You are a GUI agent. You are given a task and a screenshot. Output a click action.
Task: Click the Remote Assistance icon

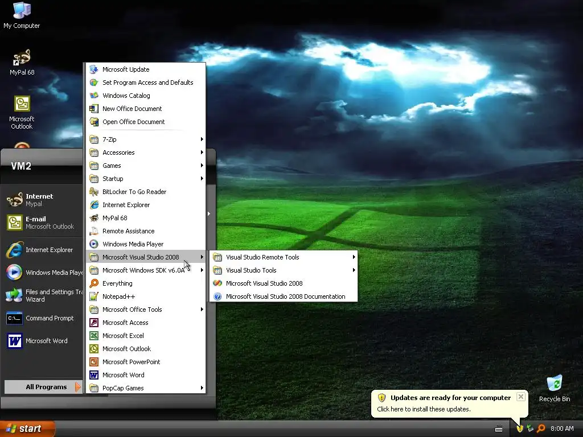(94, 231)
